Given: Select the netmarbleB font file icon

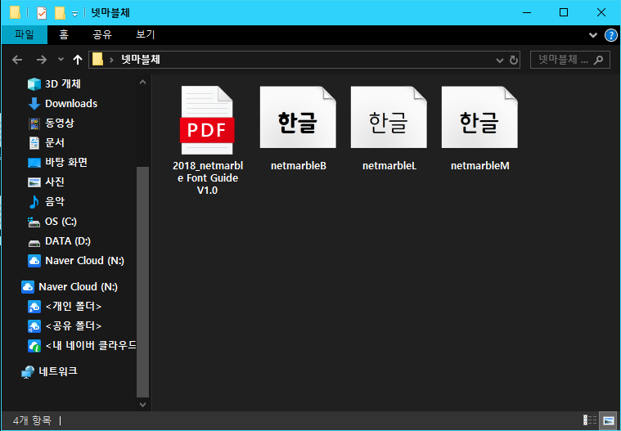Looking at the screenshot, I should [298, 117].
